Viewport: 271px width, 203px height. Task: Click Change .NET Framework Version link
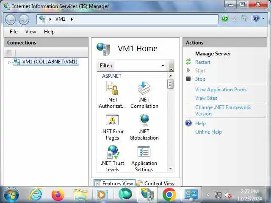(x=223, y=110)
